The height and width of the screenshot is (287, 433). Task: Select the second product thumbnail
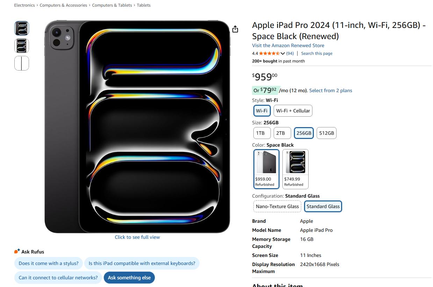pyautogui.click(x=22, y=46)
